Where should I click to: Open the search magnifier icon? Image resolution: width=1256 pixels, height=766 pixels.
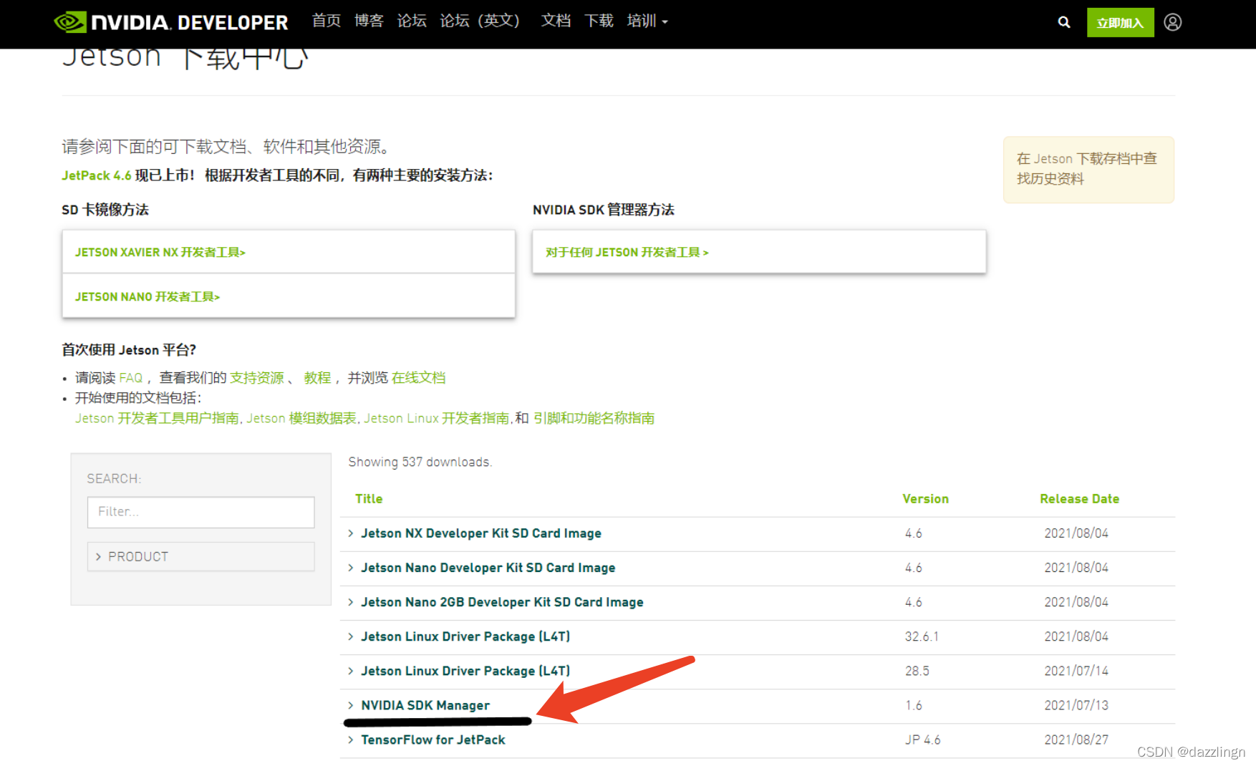pyautogui.click(x=1064, y=22)
